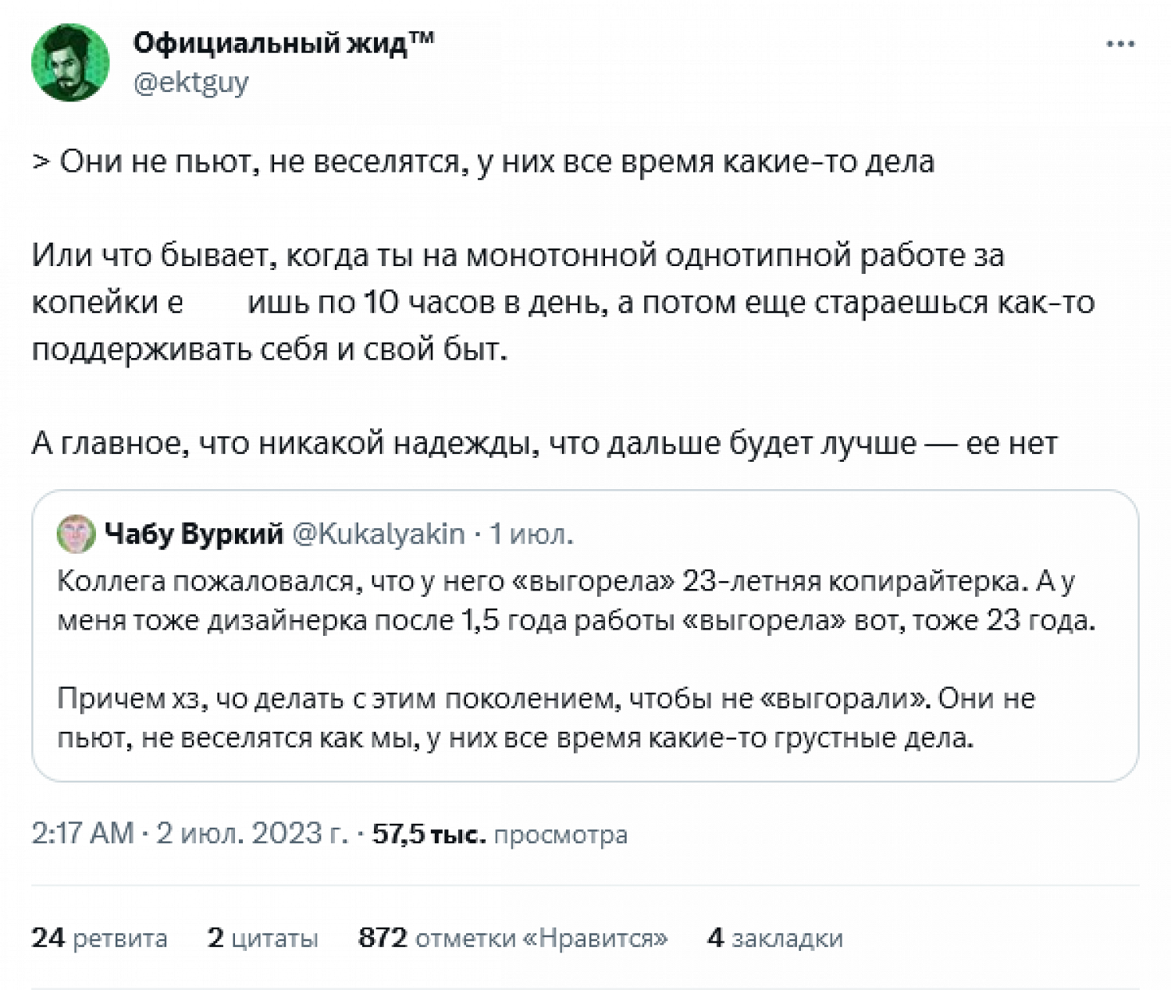This screenshot has width=1171, height=990.
Task: Click the paragraph starting "Или что бывает"
Action: (562, 302)
